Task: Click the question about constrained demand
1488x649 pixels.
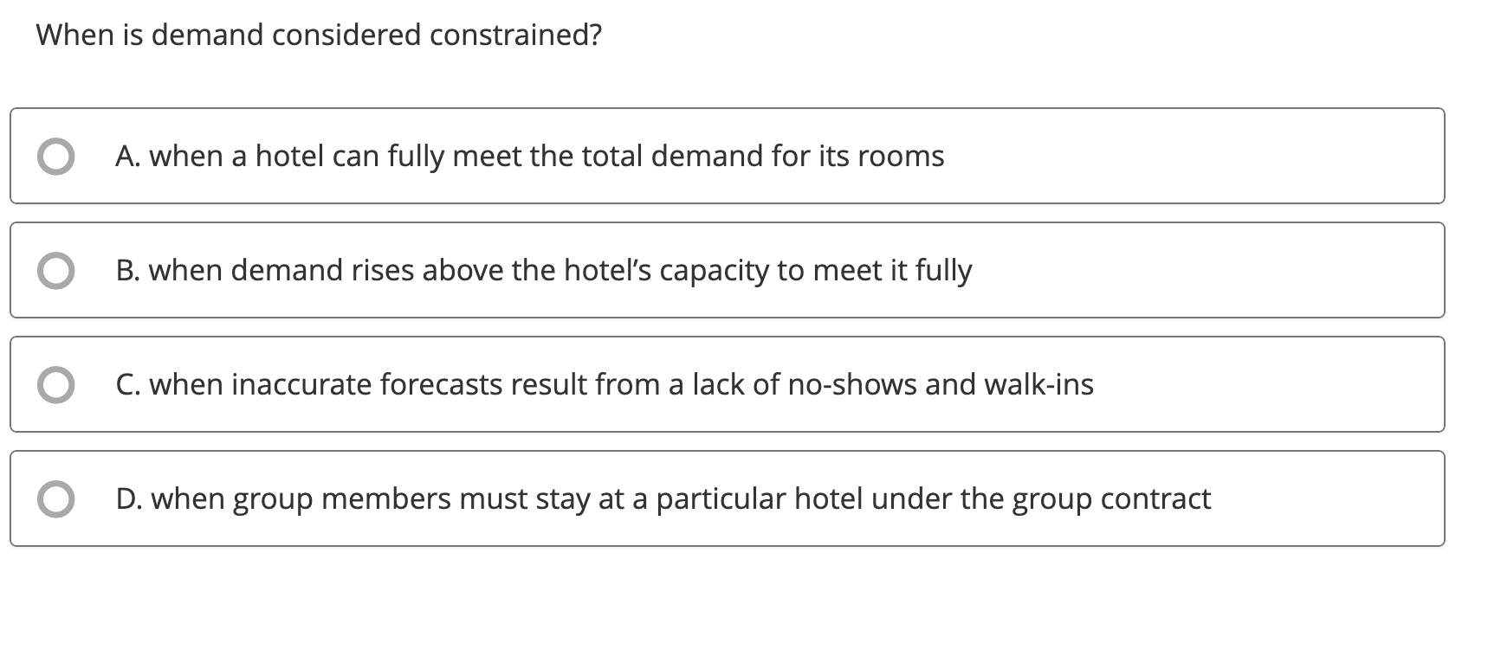Action: click(320, 35)
